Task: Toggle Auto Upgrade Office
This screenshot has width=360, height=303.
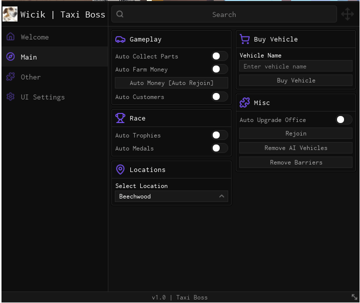Action: [x=344, y=119]
